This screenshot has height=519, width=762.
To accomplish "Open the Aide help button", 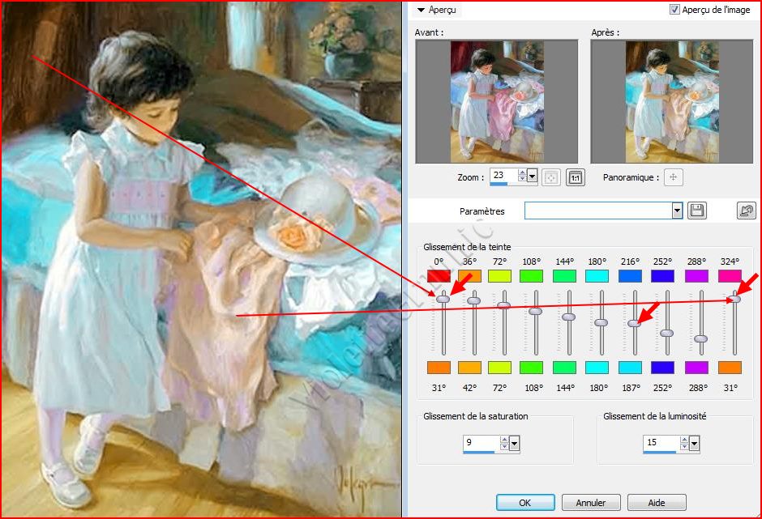I will [657, 503].
